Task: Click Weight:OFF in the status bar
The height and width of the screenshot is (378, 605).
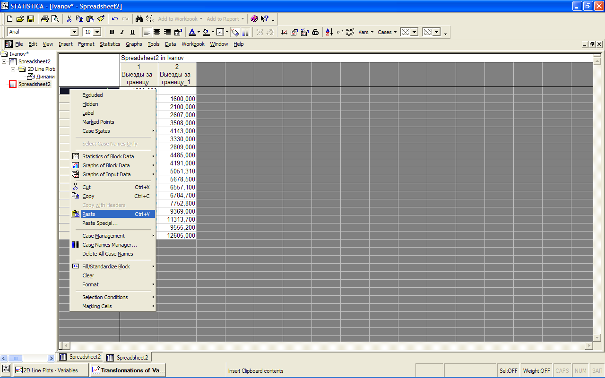Action: pyautogui.click(x=537, y=371)
